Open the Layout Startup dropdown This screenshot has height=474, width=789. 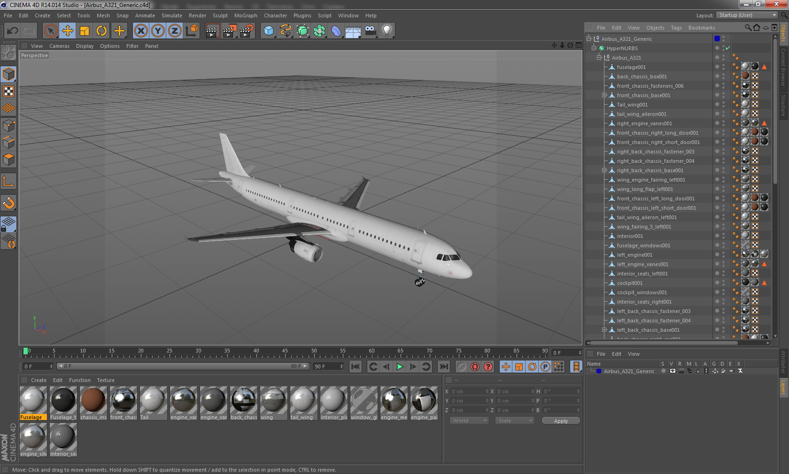point(748,15)
